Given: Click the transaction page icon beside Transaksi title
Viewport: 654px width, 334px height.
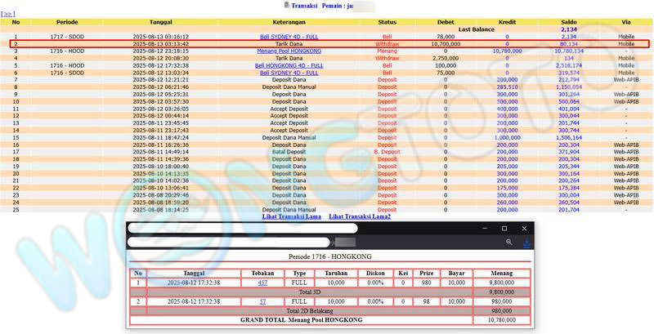Looking at the screenshot, I should (x=285, y=5).
